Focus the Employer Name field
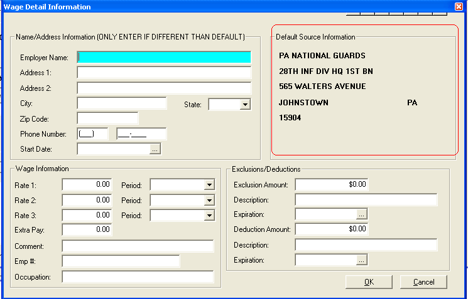This screenshot has width=468, height=299. [x=163, y=58]
